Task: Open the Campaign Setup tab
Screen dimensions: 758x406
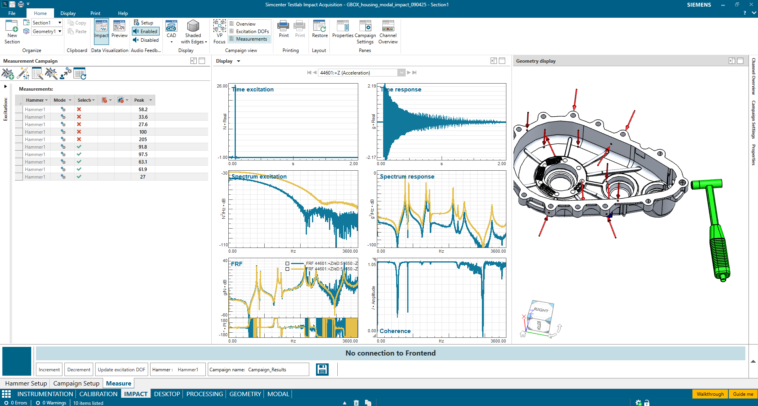Action: pyautogui.click(x=76, y=383)
